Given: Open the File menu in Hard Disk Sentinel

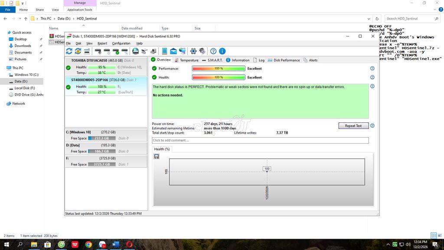Looking at the screenshot, I should click(x=68, y=43).
